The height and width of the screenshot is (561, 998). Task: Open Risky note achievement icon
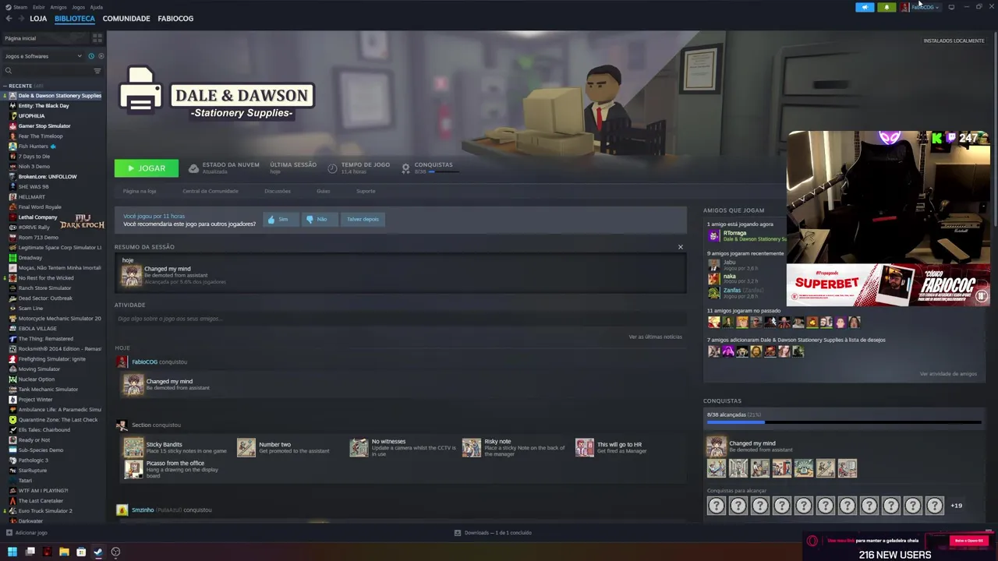click(x=472, y=447)
